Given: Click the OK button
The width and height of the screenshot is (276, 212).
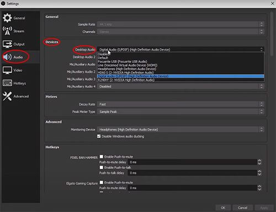Looking at the screenshot, I should [223, 208].
